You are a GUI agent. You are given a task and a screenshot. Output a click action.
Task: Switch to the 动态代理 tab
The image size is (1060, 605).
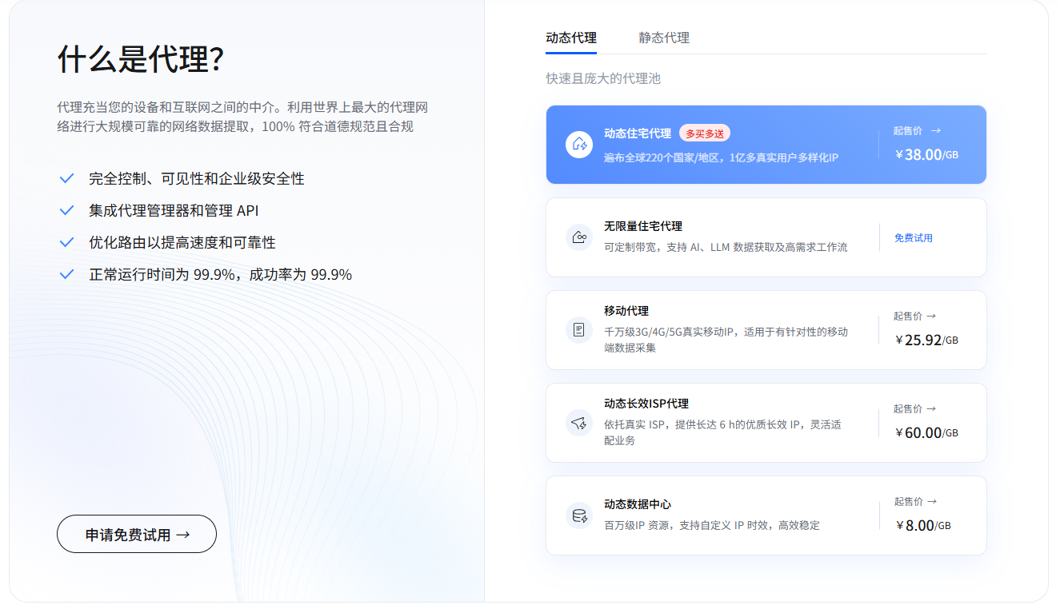pos(571,38)
